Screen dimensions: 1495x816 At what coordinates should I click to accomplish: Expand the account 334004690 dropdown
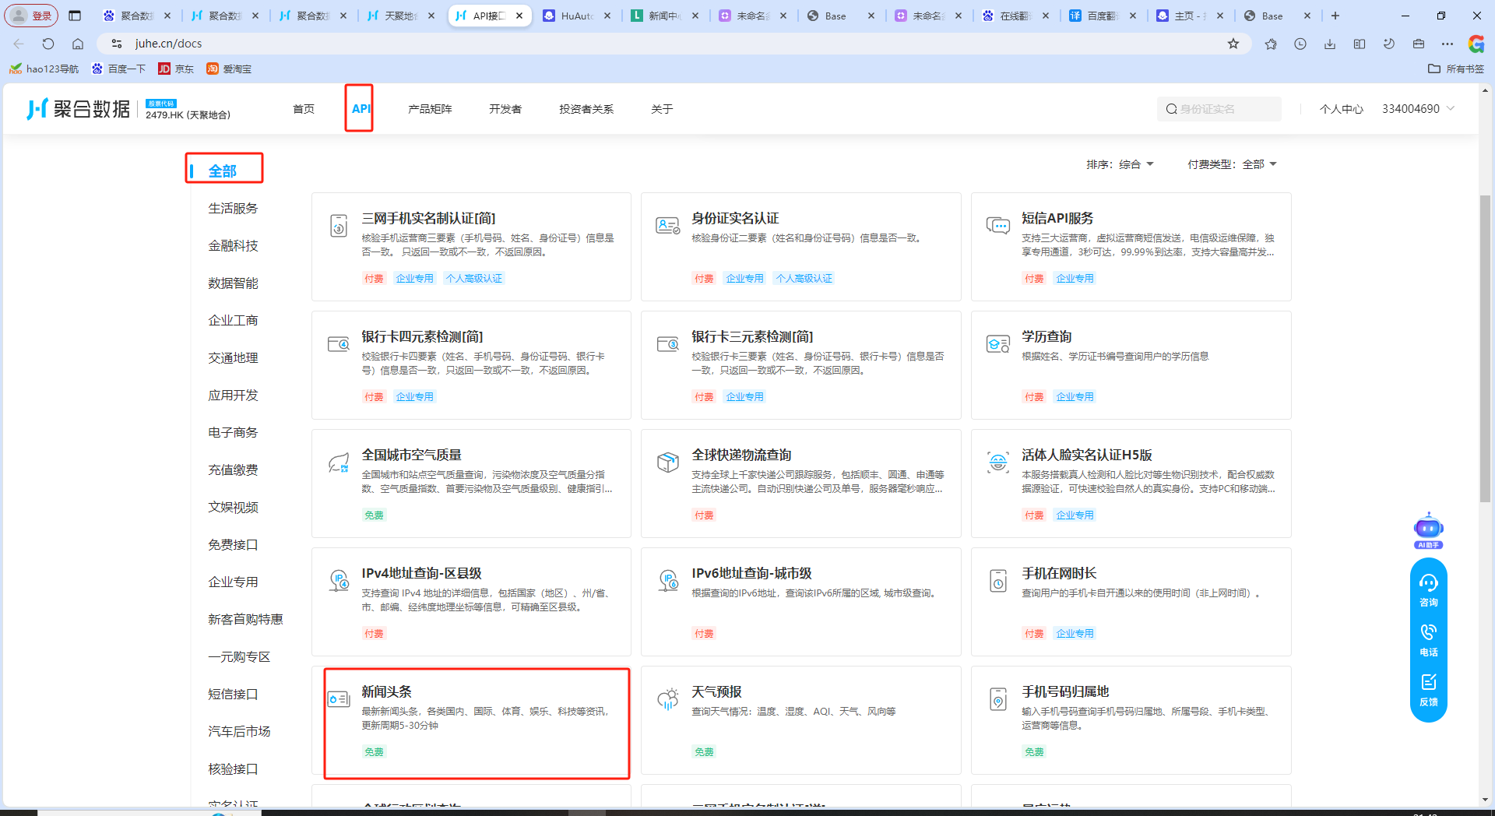(1418, 109)
